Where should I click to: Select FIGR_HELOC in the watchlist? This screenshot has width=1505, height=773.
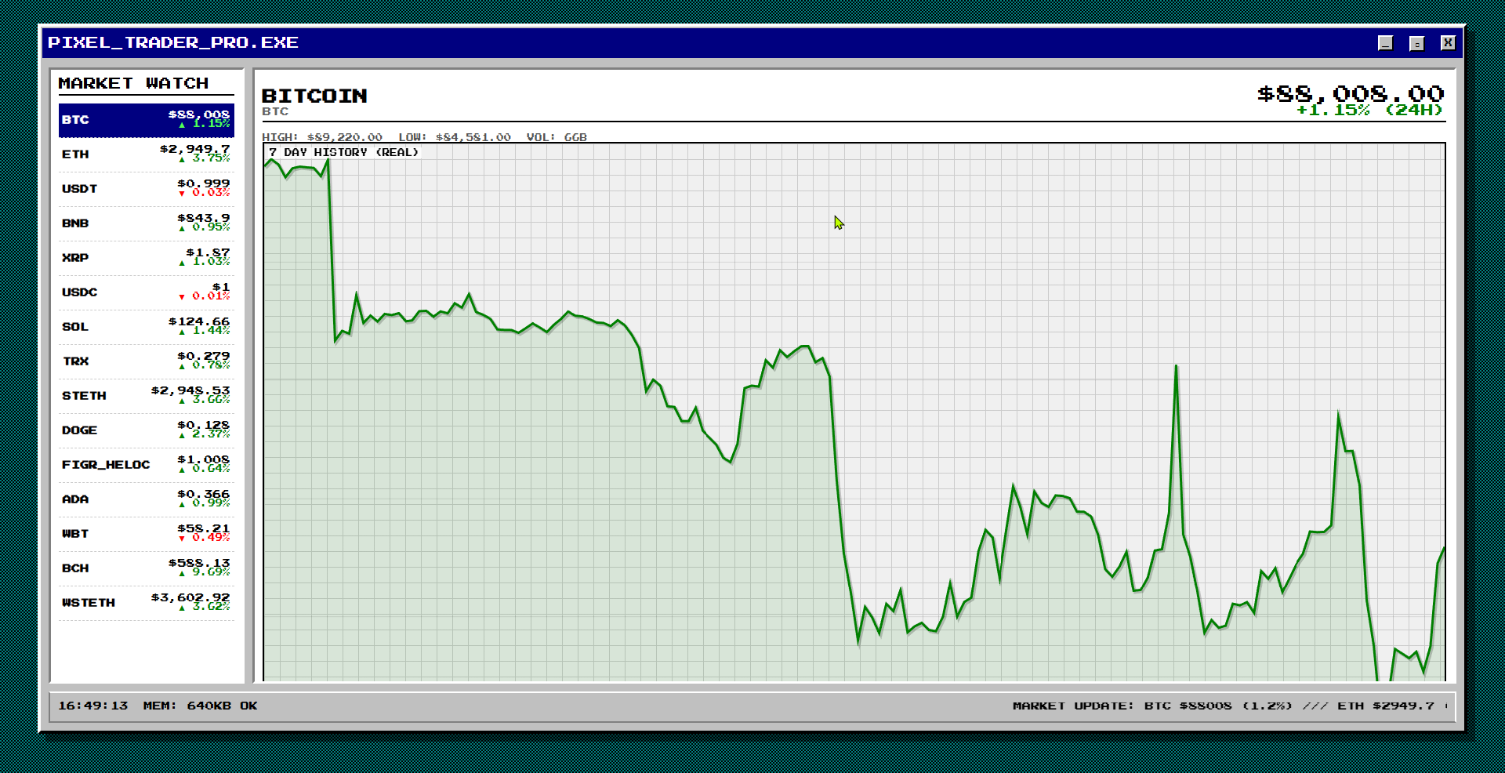click(146, 464)
